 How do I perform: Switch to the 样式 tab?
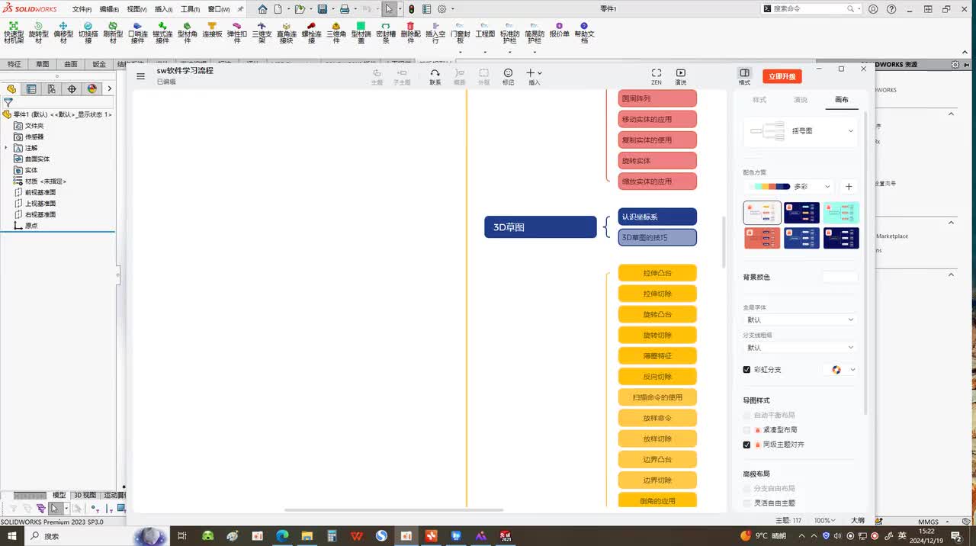[759, 100]
